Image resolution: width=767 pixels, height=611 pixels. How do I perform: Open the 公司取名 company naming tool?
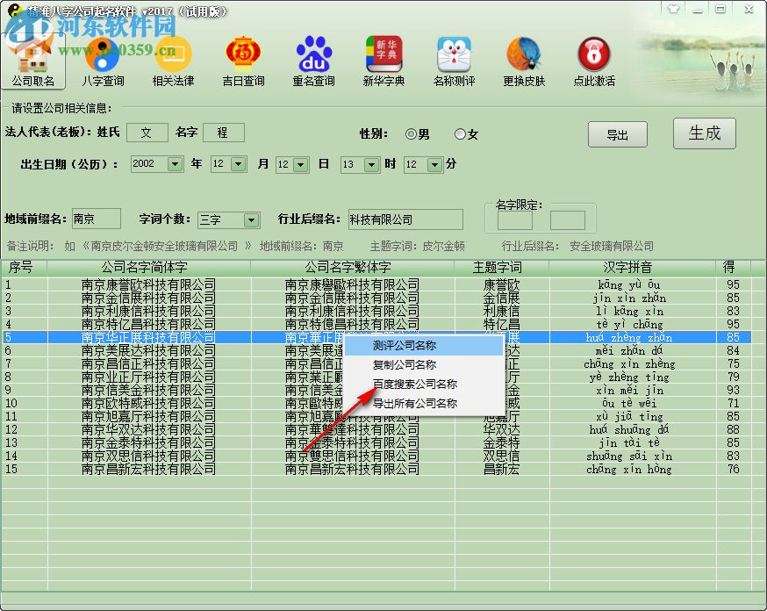35,59
